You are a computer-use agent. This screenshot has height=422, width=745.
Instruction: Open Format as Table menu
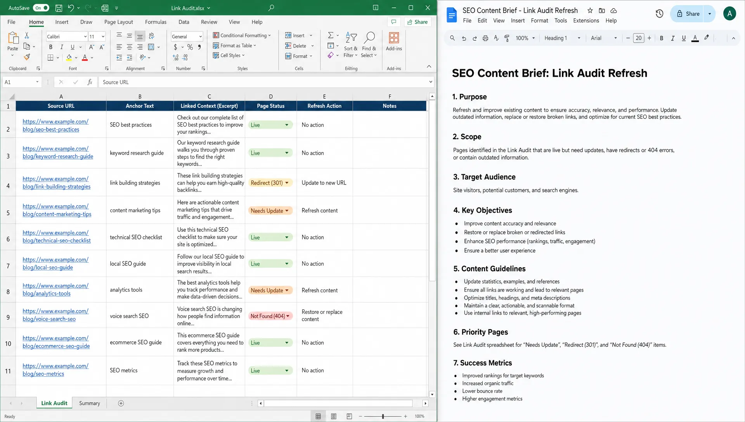pos(234,45)
